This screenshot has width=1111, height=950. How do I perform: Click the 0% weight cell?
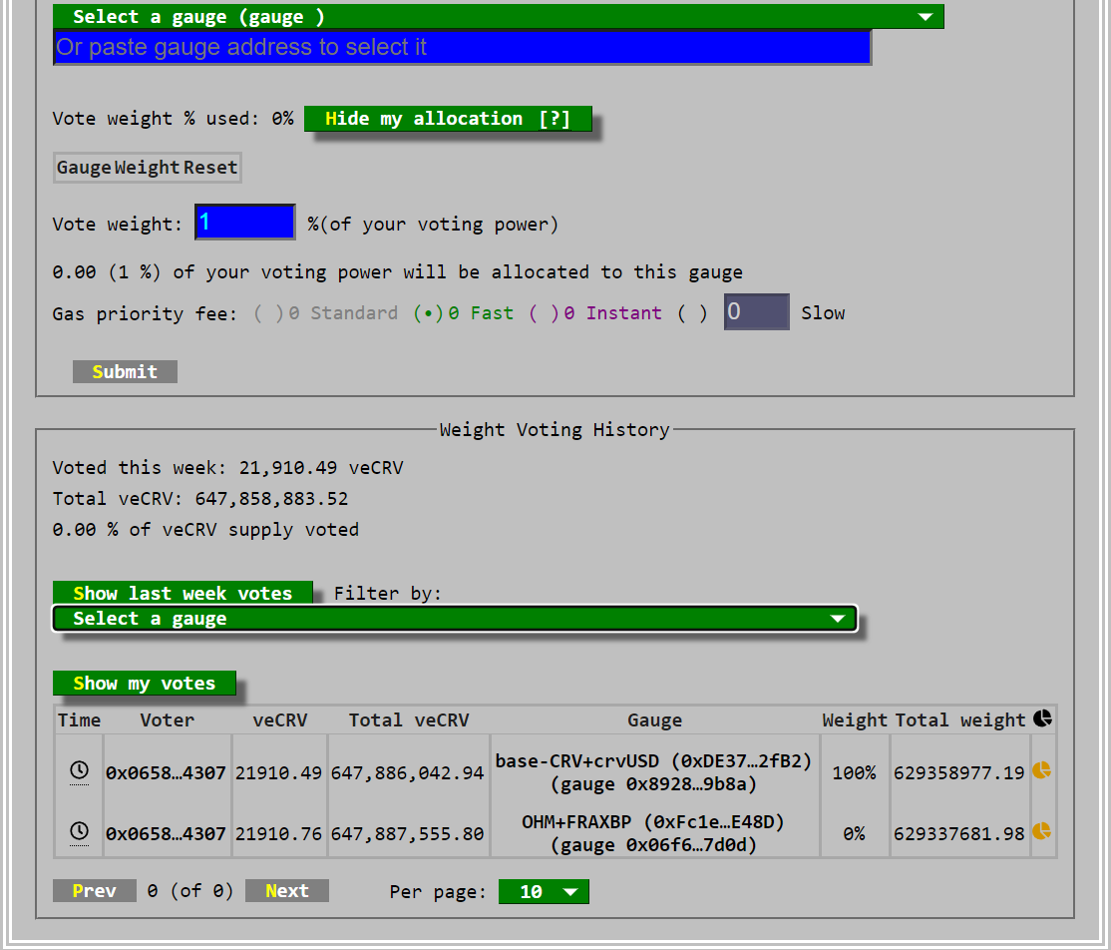(x=854, y=833)
